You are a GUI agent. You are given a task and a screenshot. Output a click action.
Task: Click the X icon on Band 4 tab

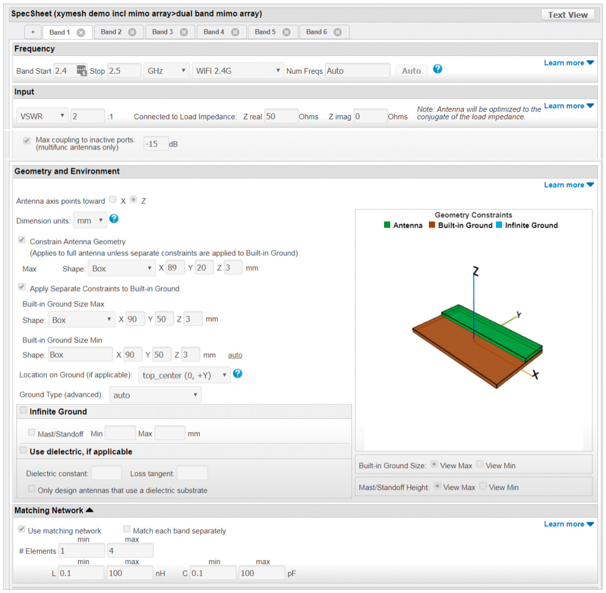click(235, 32)
